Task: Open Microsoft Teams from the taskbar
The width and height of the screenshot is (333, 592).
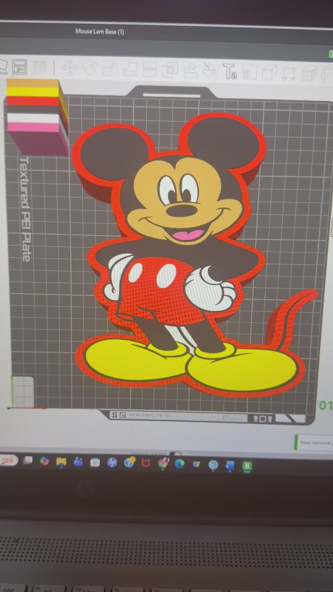Action: (x=78, y=462)
